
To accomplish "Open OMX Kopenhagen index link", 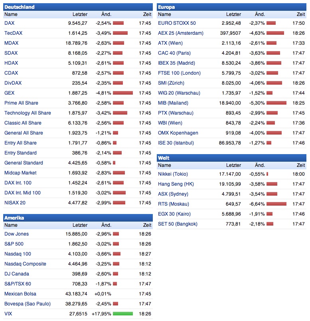I will [178, 133].
